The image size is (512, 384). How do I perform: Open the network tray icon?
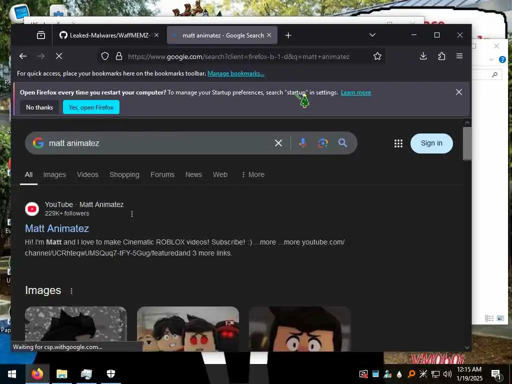pyautogui.click(x=435, y=374)
